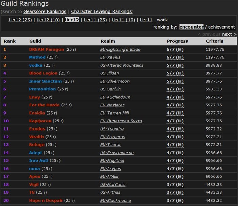The image size is (238, 206).
Task: Open the Method guild link
Action: coord(37,57)
